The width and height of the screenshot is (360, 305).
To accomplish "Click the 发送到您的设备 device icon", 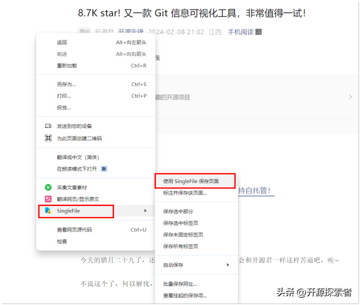I will click(x=48, y=126).
